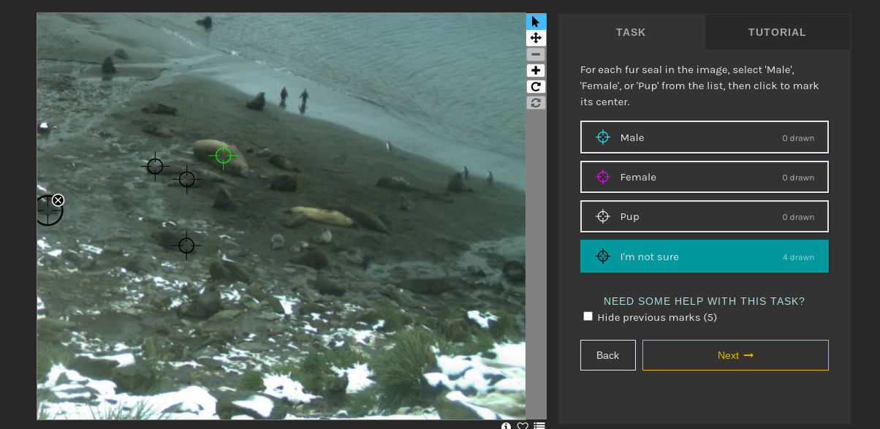Switch to the TASK tab
Screen dimensions: 880x429
(x=631, y=32)
